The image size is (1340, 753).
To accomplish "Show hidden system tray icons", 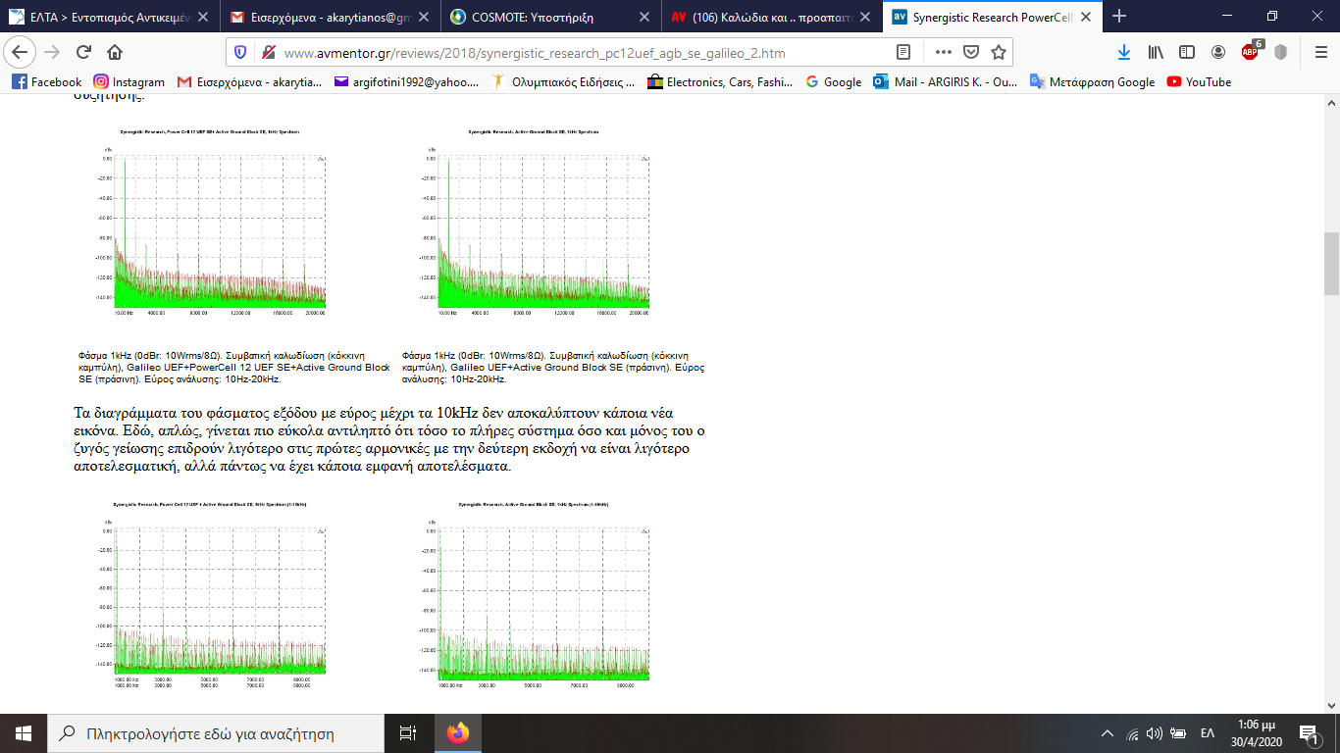I will point(1108,733).
